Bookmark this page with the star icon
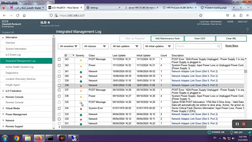This screenshot has height=142, width=252. [x=200, y=15]
